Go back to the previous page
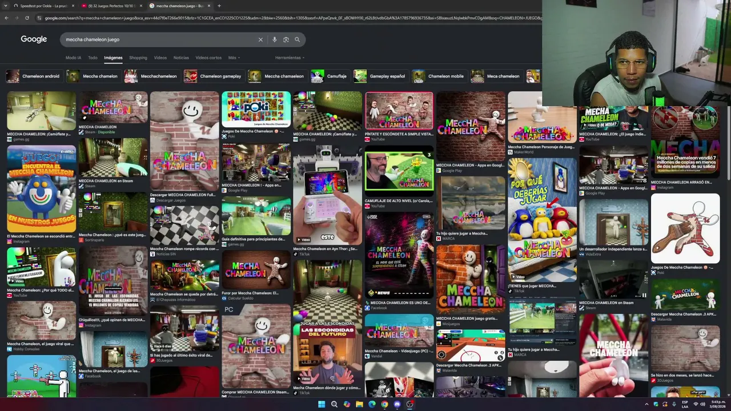Screen dimensions: 731x411 (6, 18)
